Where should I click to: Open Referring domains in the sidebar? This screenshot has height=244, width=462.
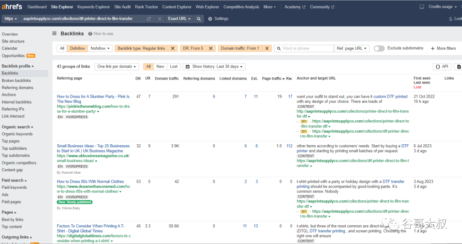coord(18,87)
